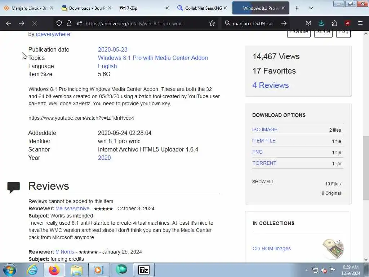List all tabs dropdown arrow
This screenshot has width=369, height=277.
(311, 8)
